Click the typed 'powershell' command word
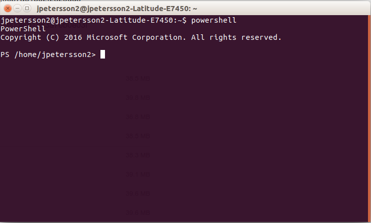The width and height of the screenshot is (371, 223). (214, 20)
